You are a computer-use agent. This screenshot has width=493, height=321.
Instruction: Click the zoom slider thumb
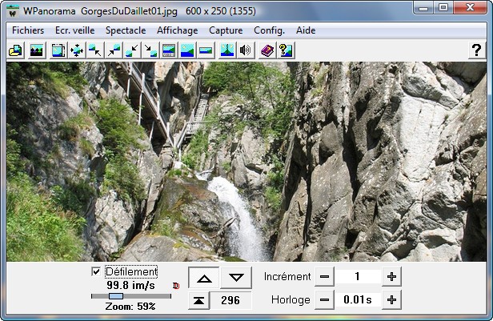(116, 296)
